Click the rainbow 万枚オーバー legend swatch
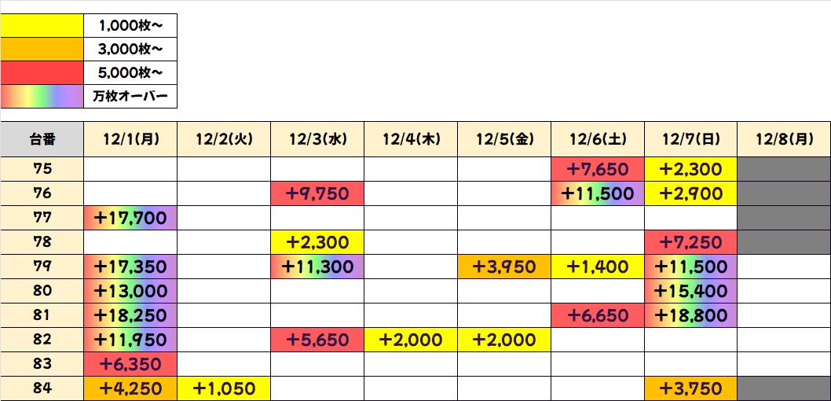This screenshot has width=831, height=401. click(x=42, y=96)
